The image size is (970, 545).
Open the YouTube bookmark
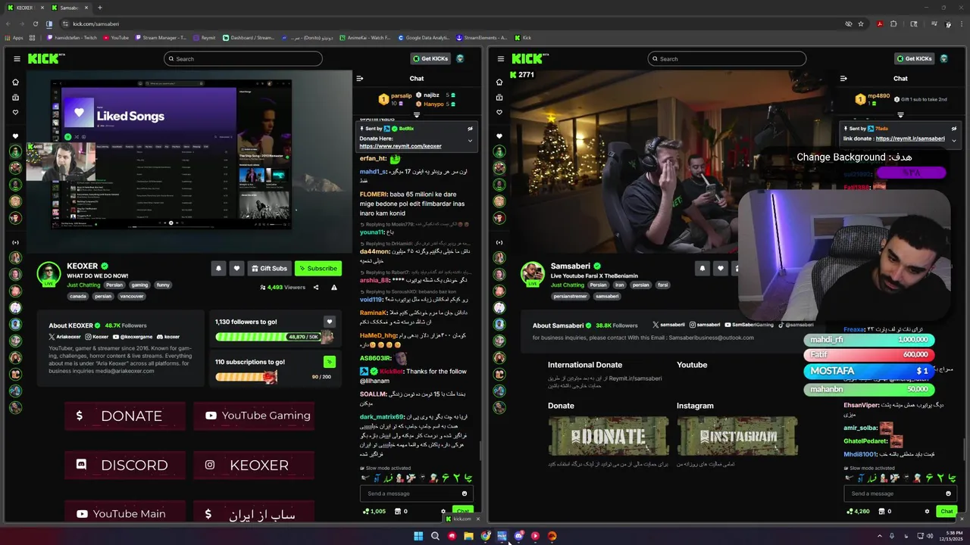coord(116,37)
